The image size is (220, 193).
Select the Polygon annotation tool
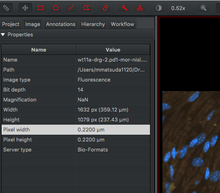[86, 8]
